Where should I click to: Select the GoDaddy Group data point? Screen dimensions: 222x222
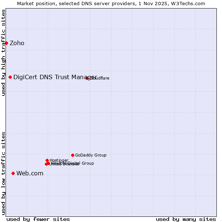pos(73,155)
